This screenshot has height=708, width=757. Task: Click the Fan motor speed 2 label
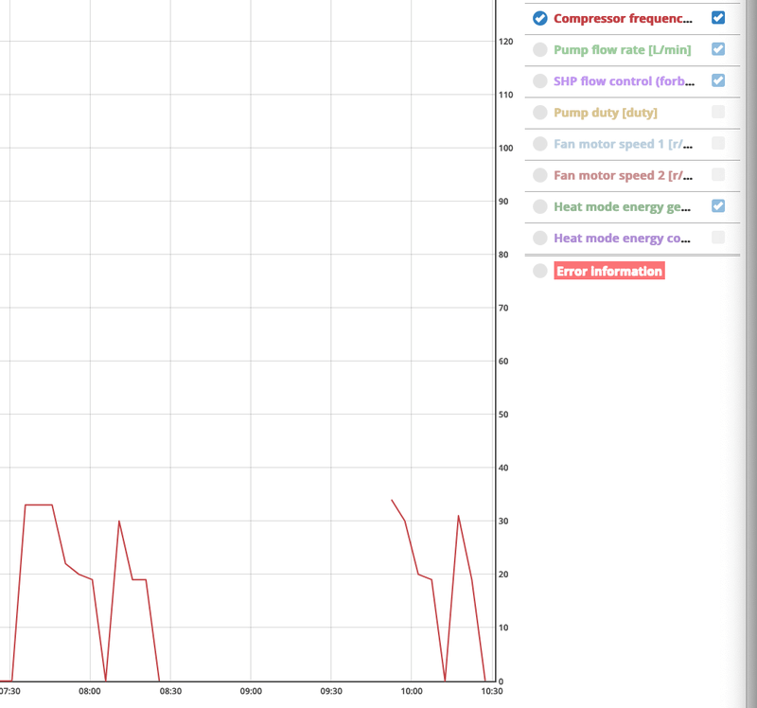click(623, 175)
